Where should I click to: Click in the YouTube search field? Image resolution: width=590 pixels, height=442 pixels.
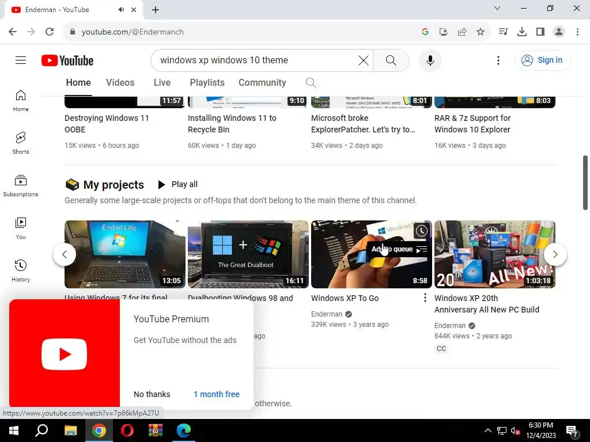256,60
